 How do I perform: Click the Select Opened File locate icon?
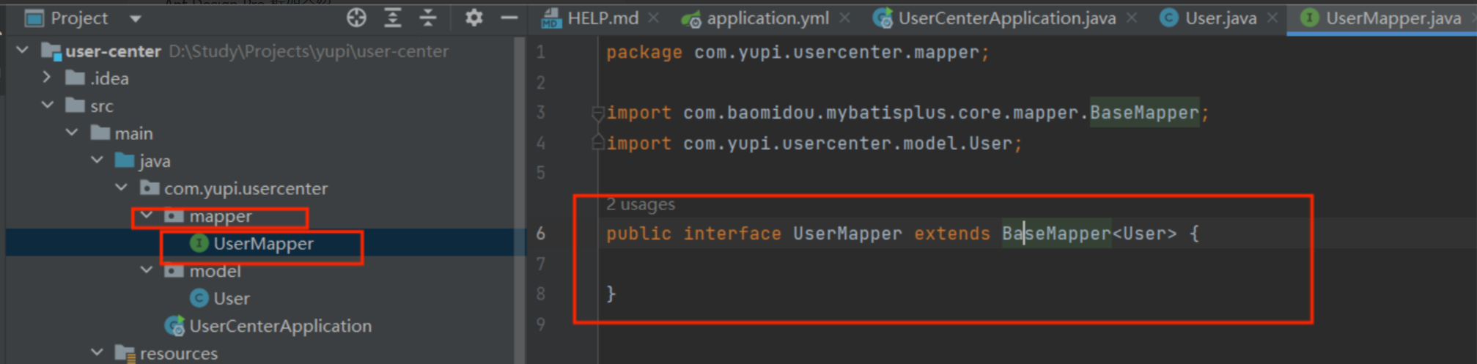(356, 18)
